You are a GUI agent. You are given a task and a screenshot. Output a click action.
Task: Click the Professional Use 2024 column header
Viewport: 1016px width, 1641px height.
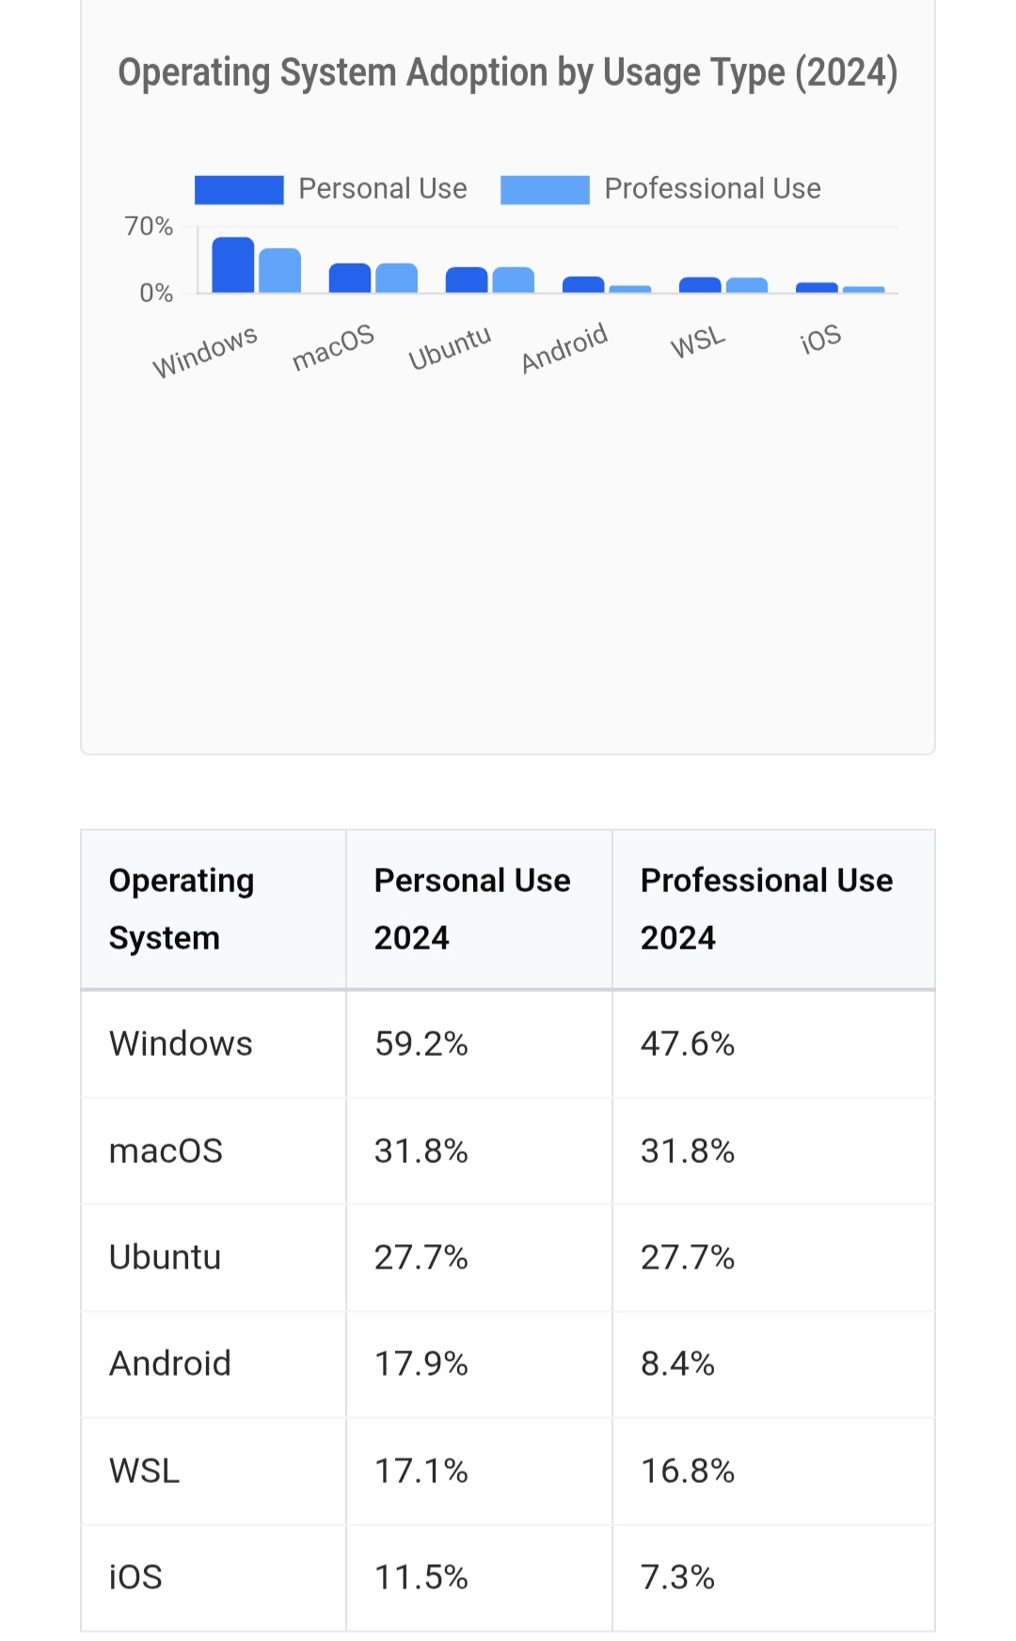pos(767,909)
